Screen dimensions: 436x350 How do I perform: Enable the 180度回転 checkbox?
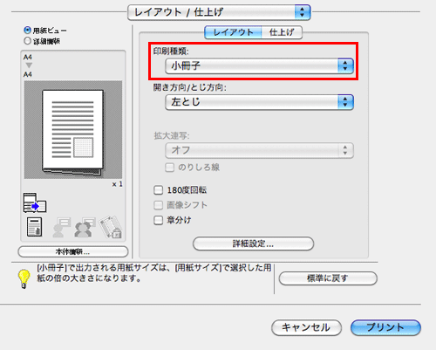[158, 190]
